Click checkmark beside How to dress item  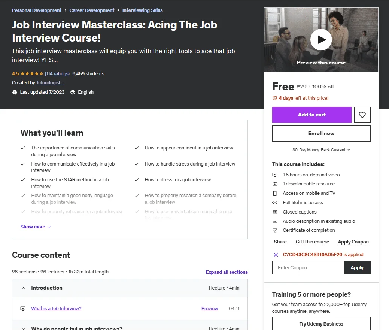click(137, 180)
